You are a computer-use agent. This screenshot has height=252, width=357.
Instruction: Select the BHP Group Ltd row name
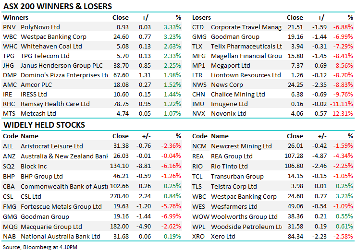[x=42, y=177]
